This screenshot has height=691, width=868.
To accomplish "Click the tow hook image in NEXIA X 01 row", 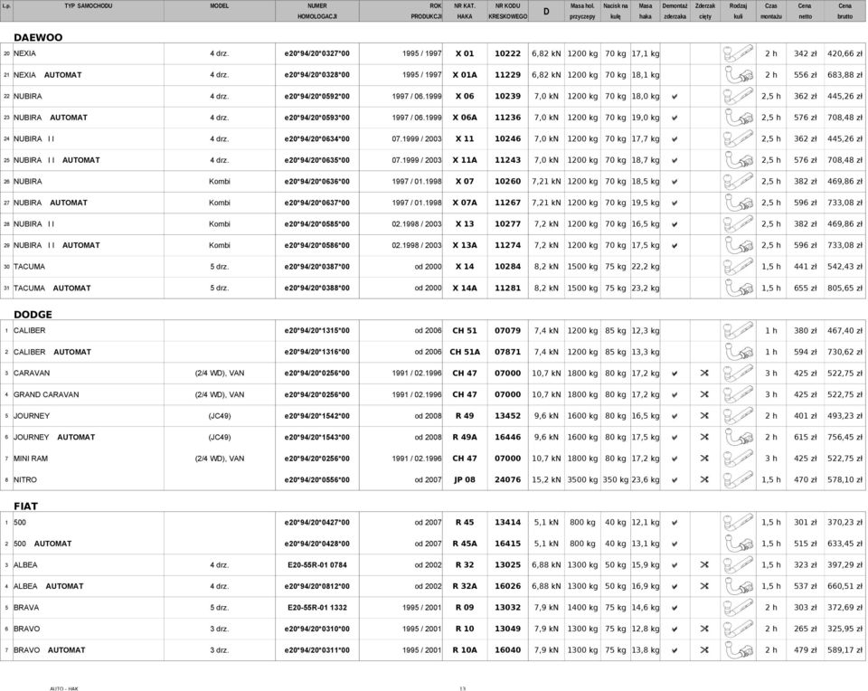I will (x=738, y=53).
